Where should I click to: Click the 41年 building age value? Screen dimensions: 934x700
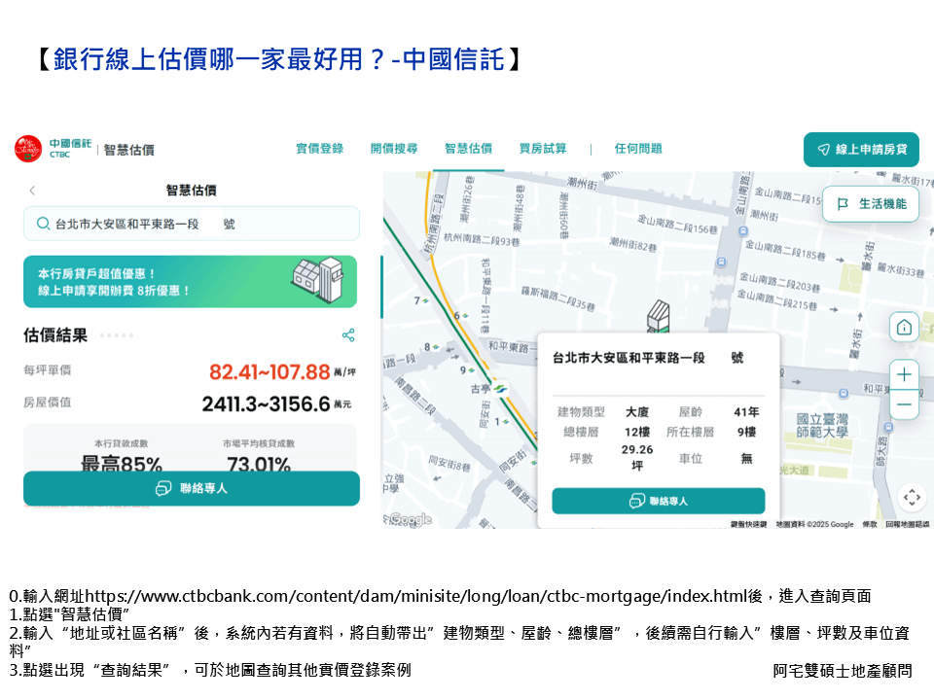tap(746, 412)
